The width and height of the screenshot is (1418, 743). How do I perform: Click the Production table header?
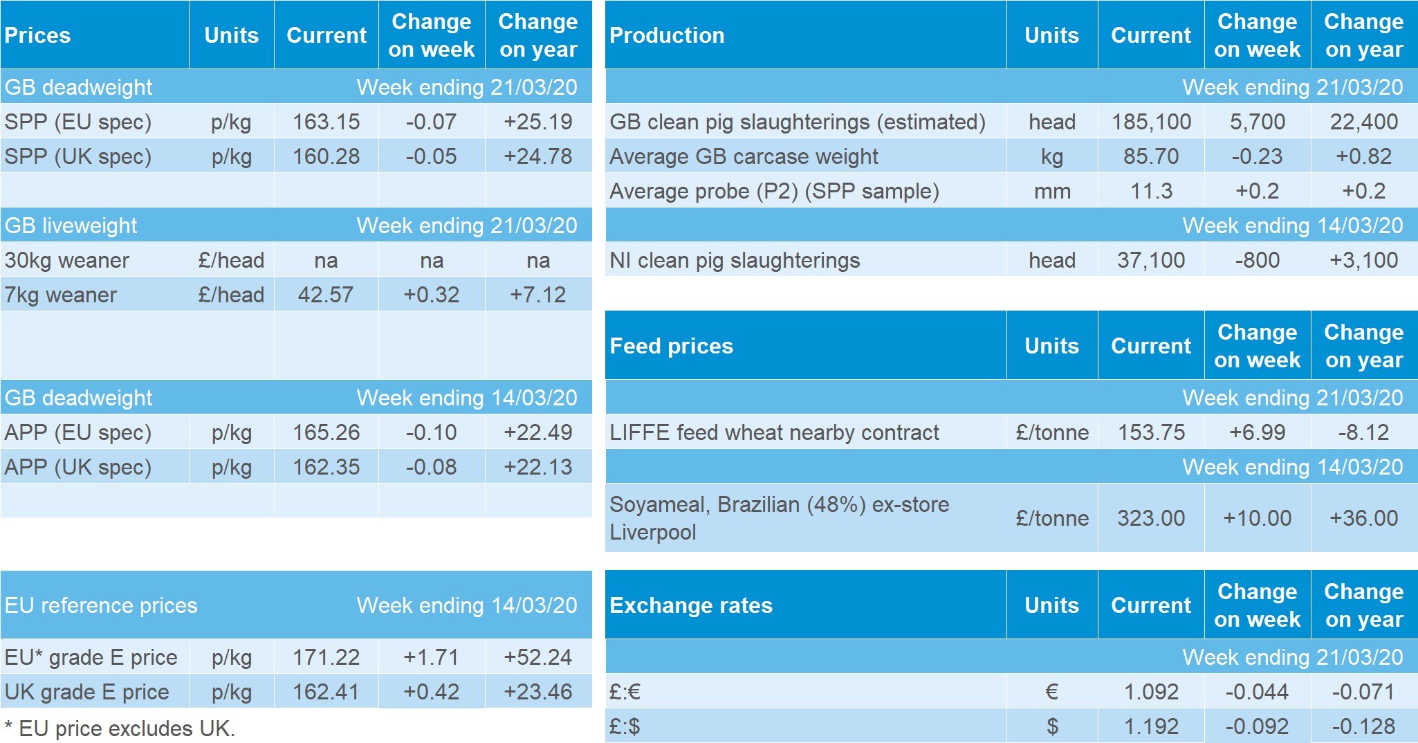[x=667, y=35]
